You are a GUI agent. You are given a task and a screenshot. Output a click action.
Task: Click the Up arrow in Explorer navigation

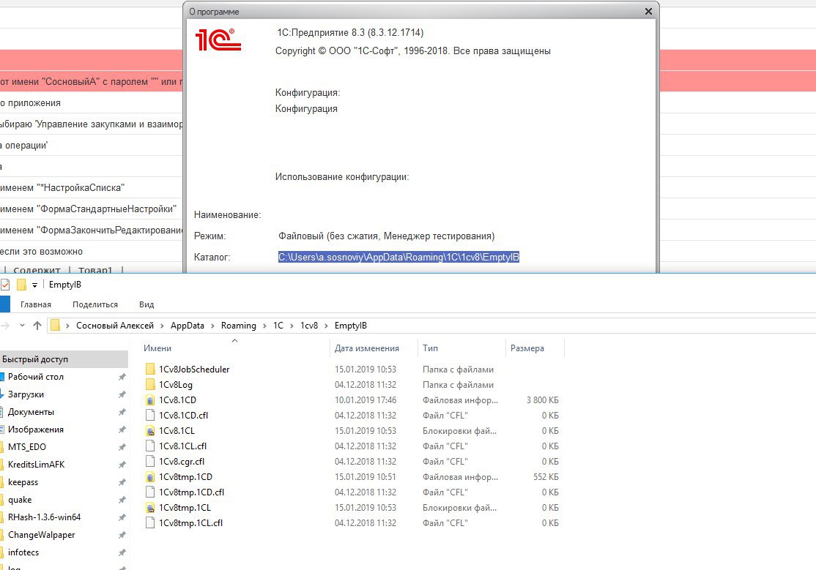click(37, 326)
